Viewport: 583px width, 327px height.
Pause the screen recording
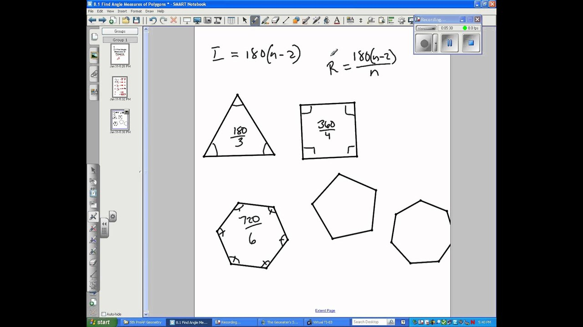449,43
